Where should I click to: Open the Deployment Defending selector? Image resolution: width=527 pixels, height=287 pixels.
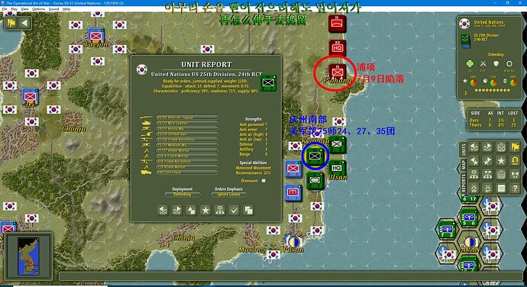pyautogui.click(x=183, y=194)
